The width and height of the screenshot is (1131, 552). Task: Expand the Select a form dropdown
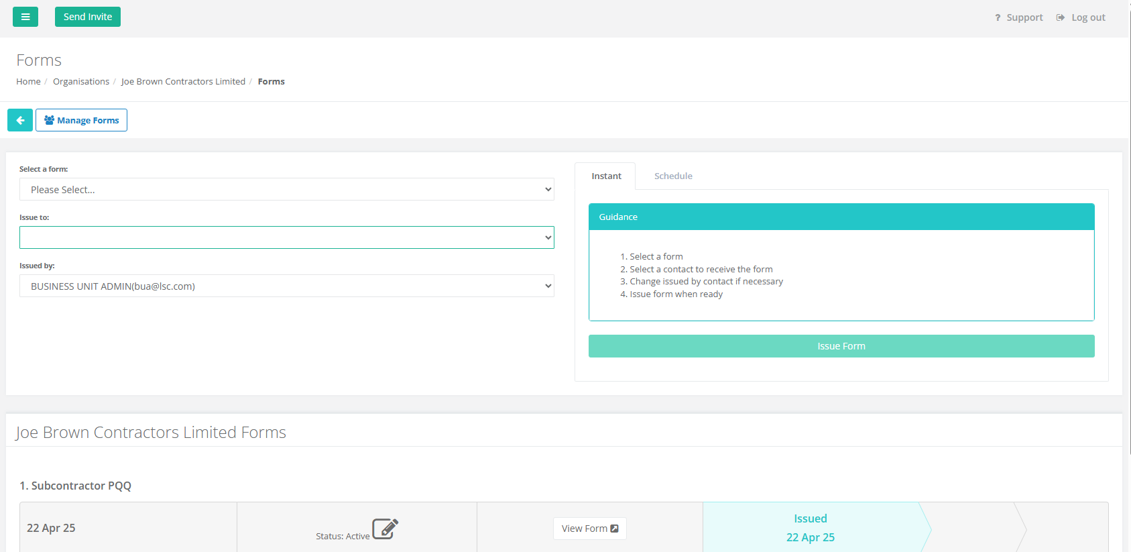click(x=286, y=190)
